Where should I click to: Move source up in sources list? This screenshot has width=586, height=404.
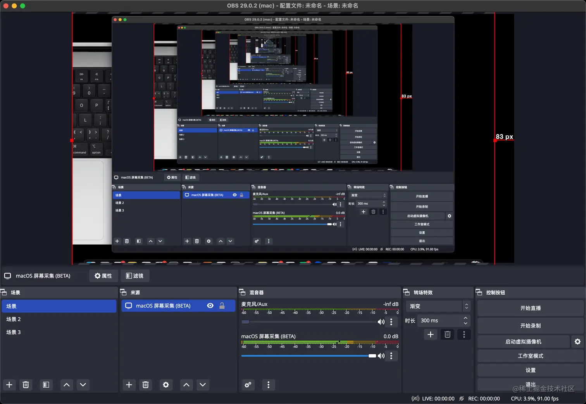[186, 385]
